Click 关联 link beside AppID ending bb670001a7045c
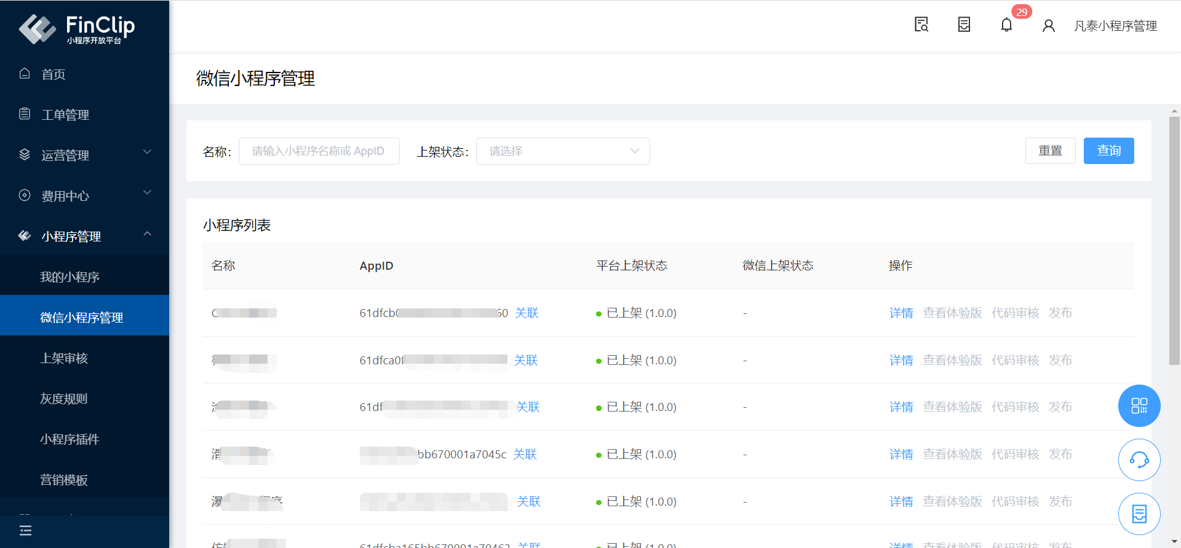Screen dimensions: 1181x548 point(525,454)
